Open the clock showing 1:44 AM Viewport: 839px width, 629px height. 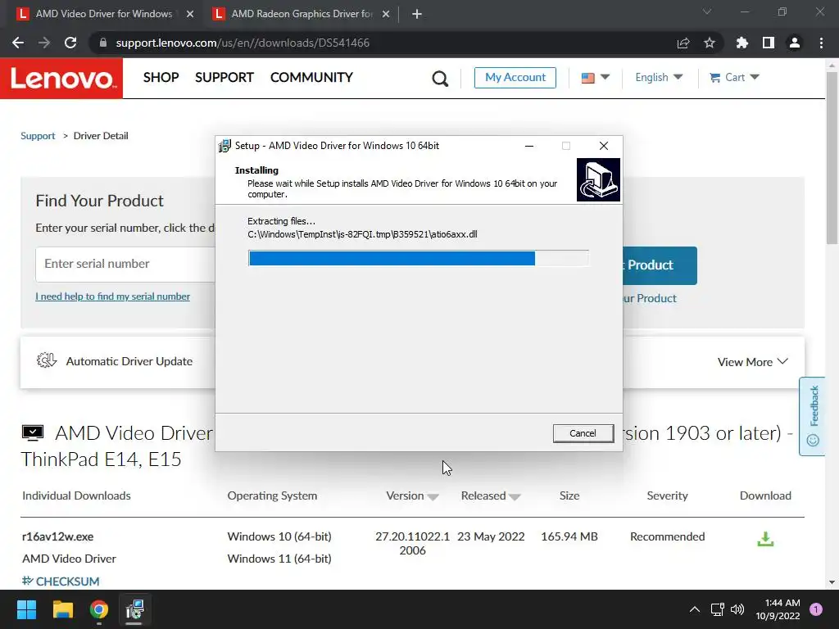(778, 609)
